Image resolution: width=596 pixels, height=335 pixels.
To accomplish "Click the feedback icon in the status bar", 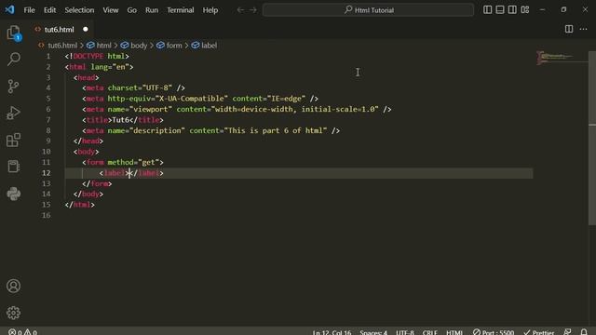I will [567, 332].
